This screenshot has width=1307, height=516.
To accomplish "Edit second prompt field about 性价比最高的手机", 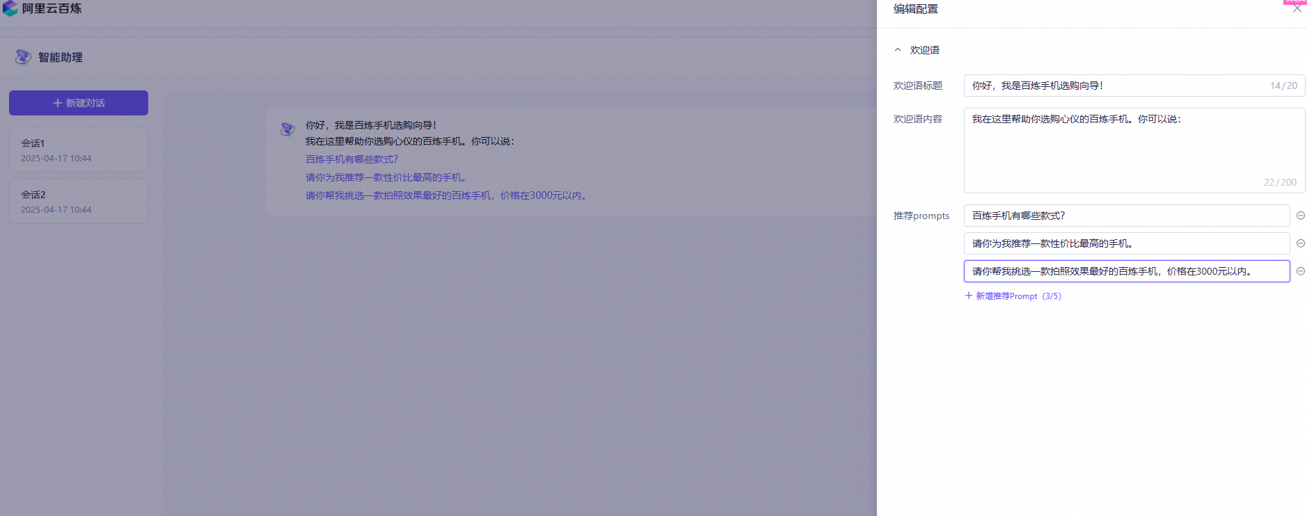I will pos(1126,243).
